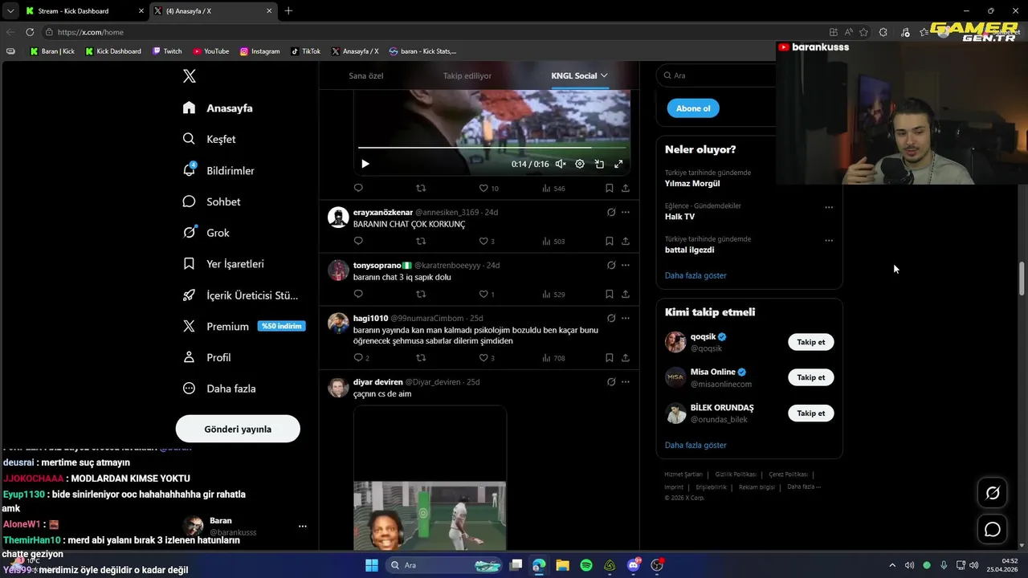Expand video to fullscreen
This screenshot has width=1028, height=578.
point(618,164)
